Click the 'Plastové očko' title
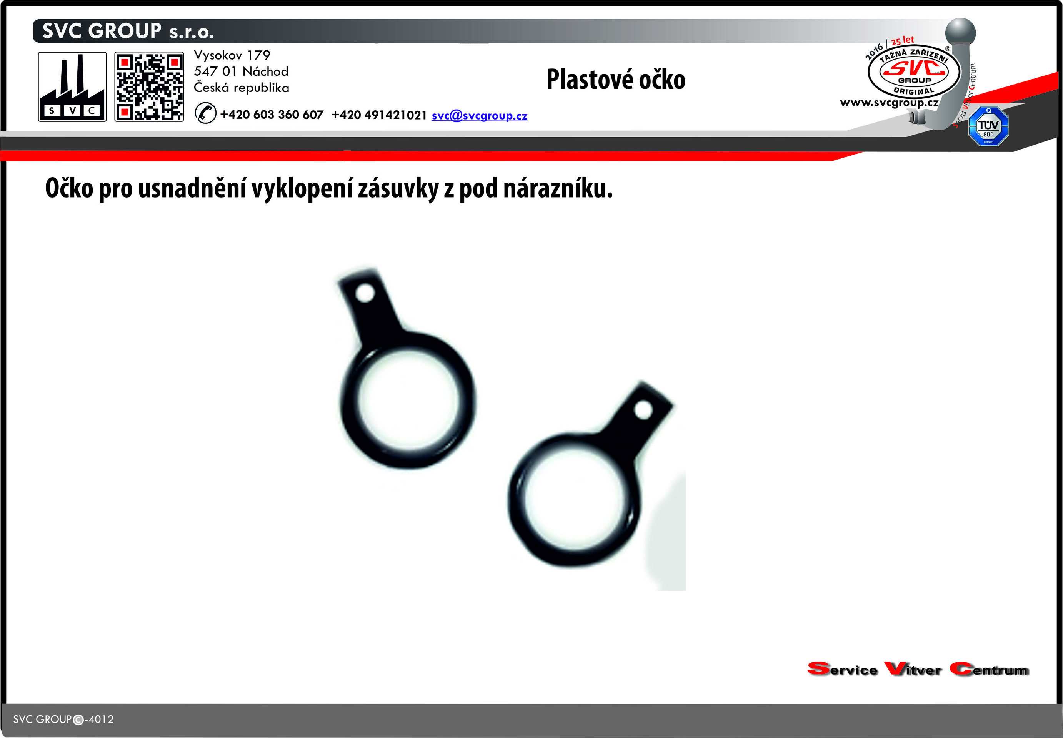Viewport: 1063px width, 738px height. (616, 79)
